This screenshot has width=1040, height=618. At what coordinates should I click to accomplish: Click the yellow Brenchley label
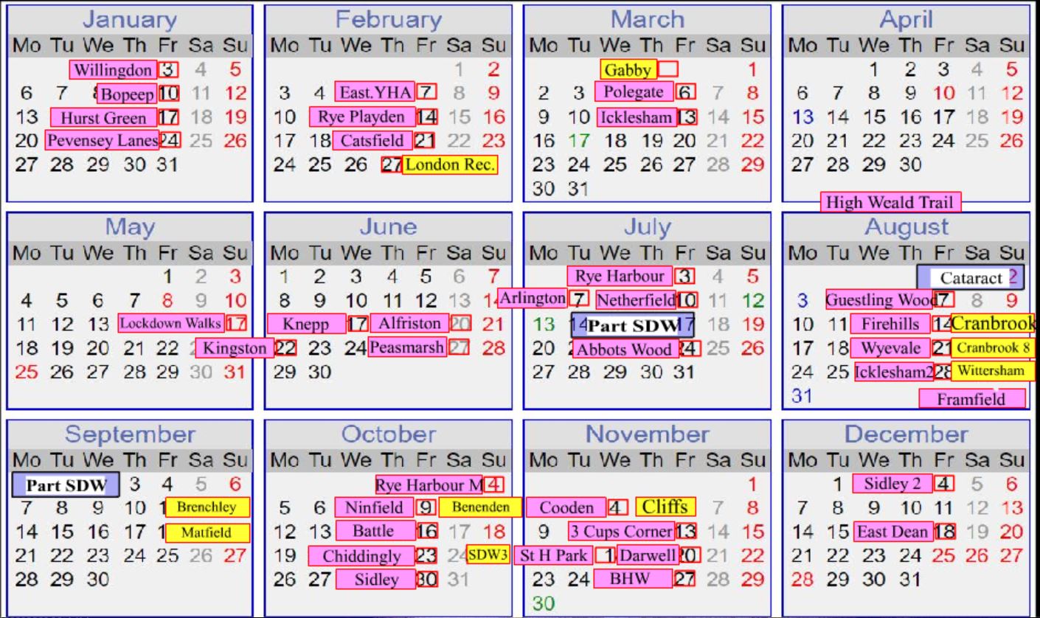click(x=207, y=507)
